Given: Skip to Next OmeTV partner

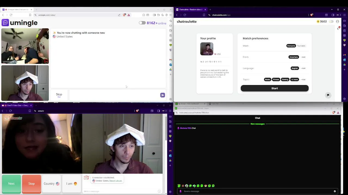Looking at the screenshot, I should pos(11,184).
